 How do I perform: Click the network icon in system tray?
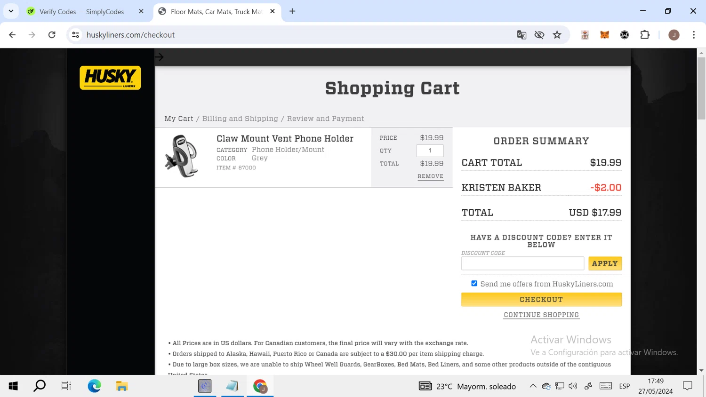pyautogui.click(x=559, y=386)
